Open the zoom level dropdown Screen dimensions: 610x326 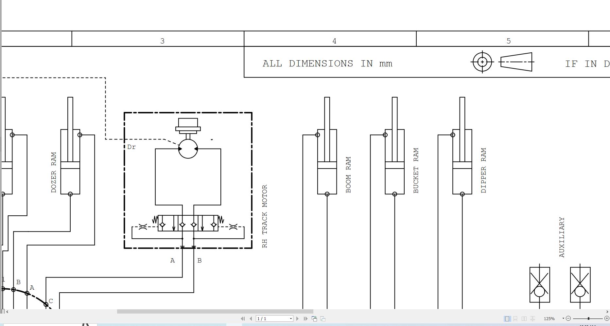click(563, 318)
